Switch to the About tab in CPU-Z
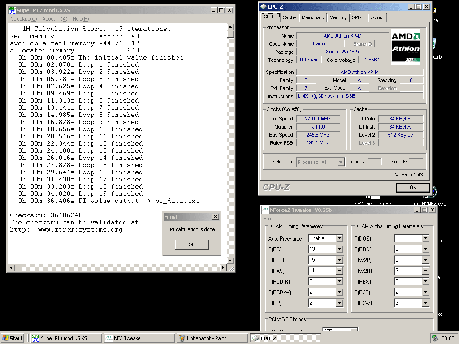459x344 pixels. point(377,17)
